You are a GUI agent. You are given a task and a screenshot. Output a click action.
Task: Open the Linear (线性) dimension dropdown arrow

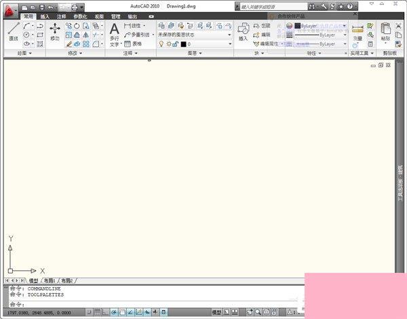(144, 26)
